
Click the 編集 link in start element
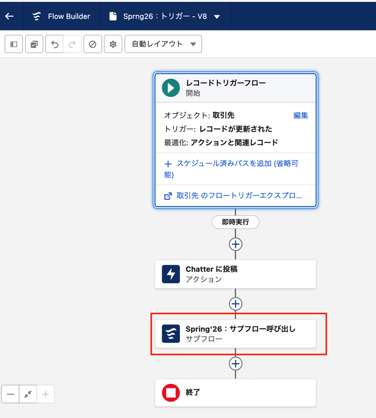pos(300,115)
